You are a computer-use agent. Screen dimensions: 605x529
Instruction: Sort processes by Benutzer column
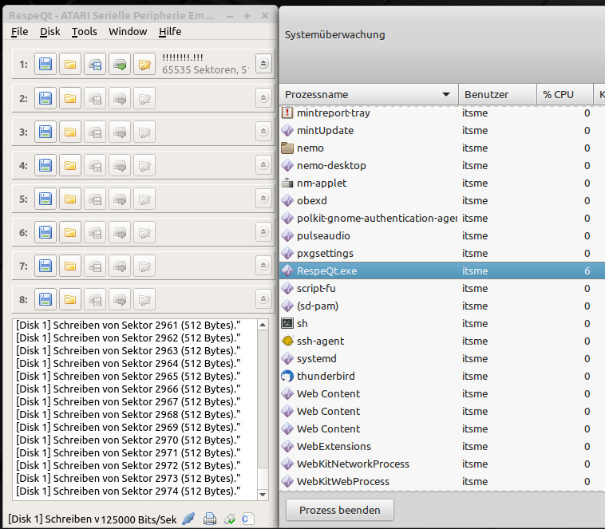point(497,94)
